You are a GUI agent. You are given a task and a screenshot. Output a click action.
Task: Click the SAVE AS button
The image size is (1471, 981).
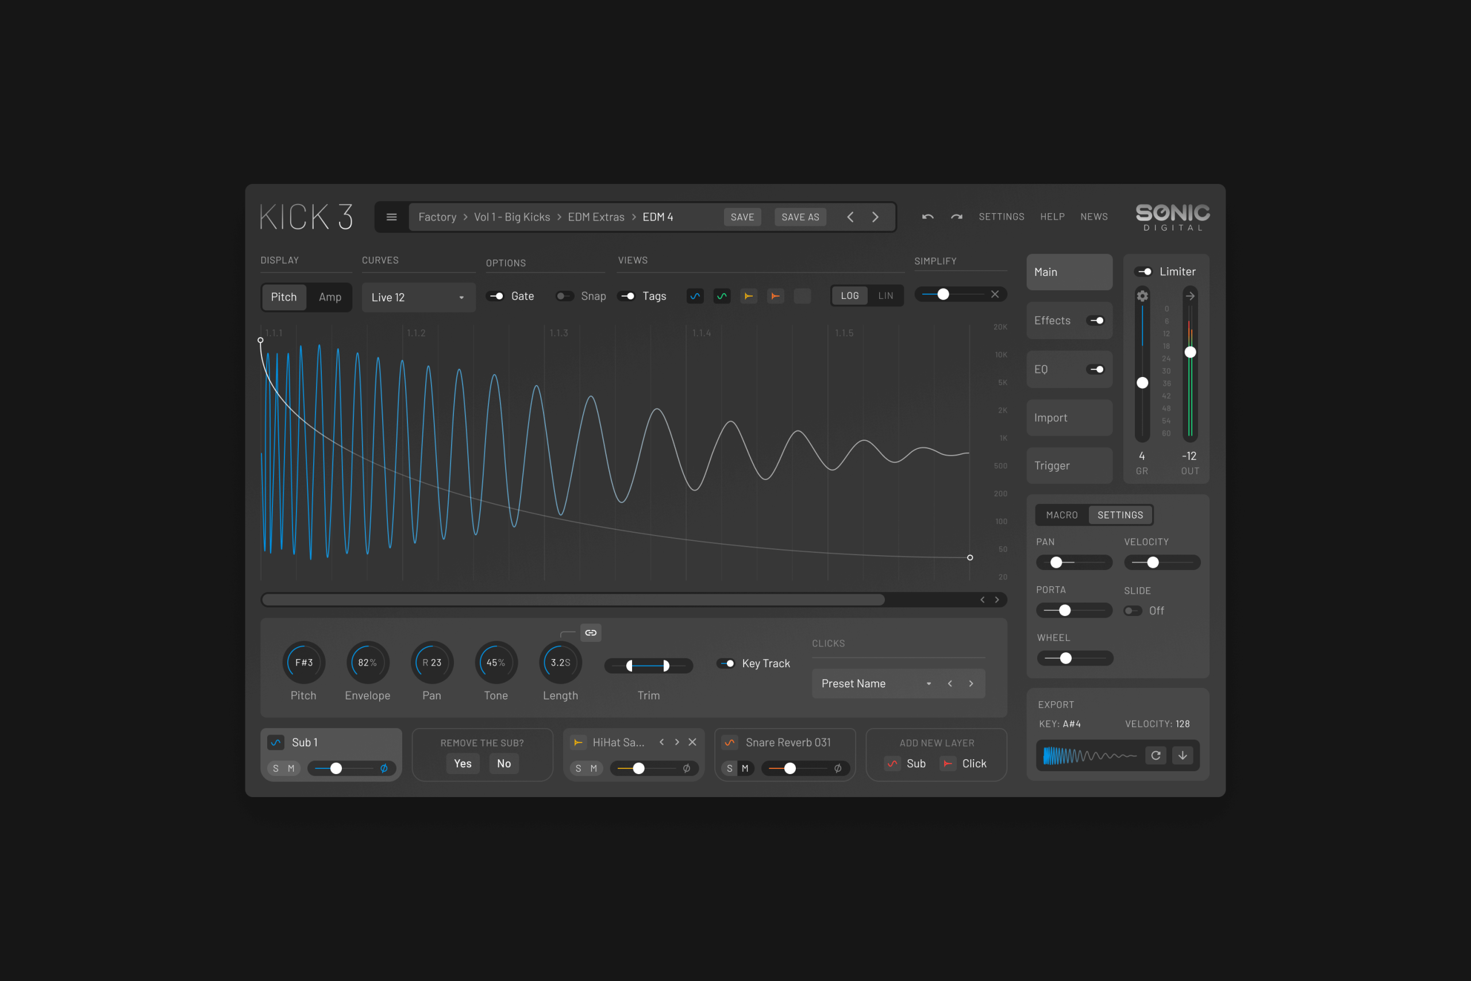pos(800,217)
